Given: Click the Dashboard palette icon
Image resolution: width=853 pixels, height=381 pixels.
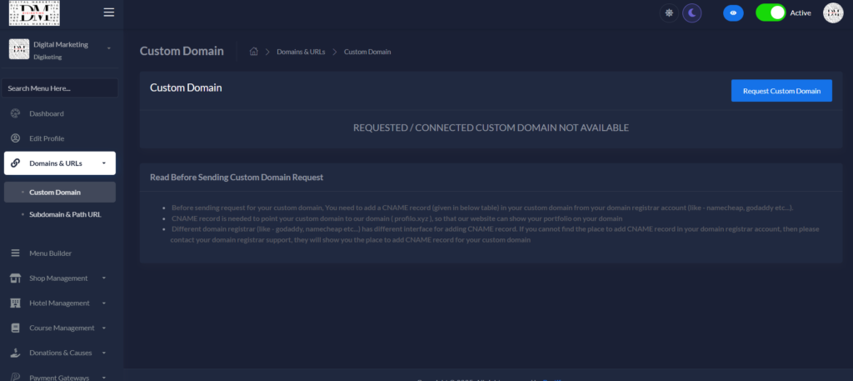Looking at the screenshot, I should tap(15, 113).
